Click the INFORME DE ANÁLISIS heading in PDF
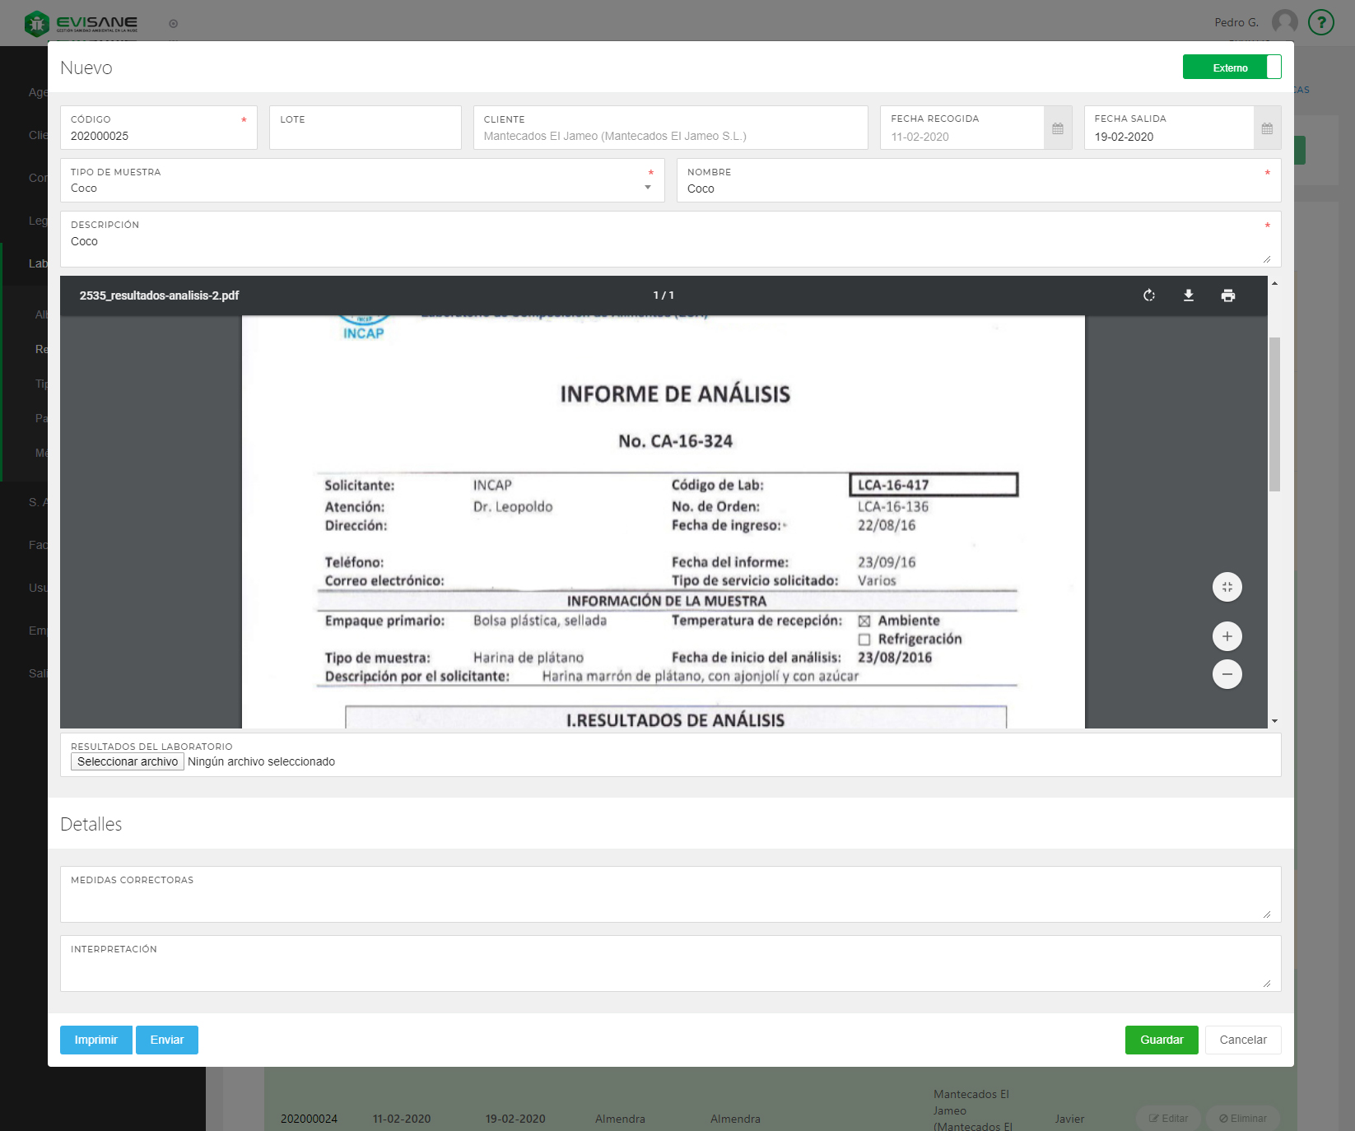The height and width of the screenshot is (1131, 1355). pyautogui.click(x=675, y=394)
